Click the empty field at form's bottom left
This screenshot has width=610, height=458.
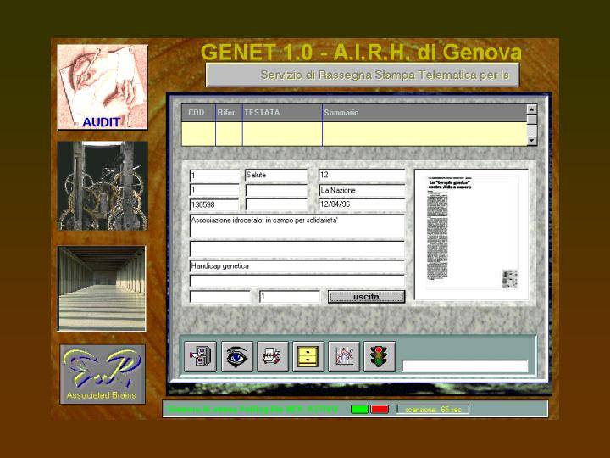pyautogui.click(x=219, y=297)
